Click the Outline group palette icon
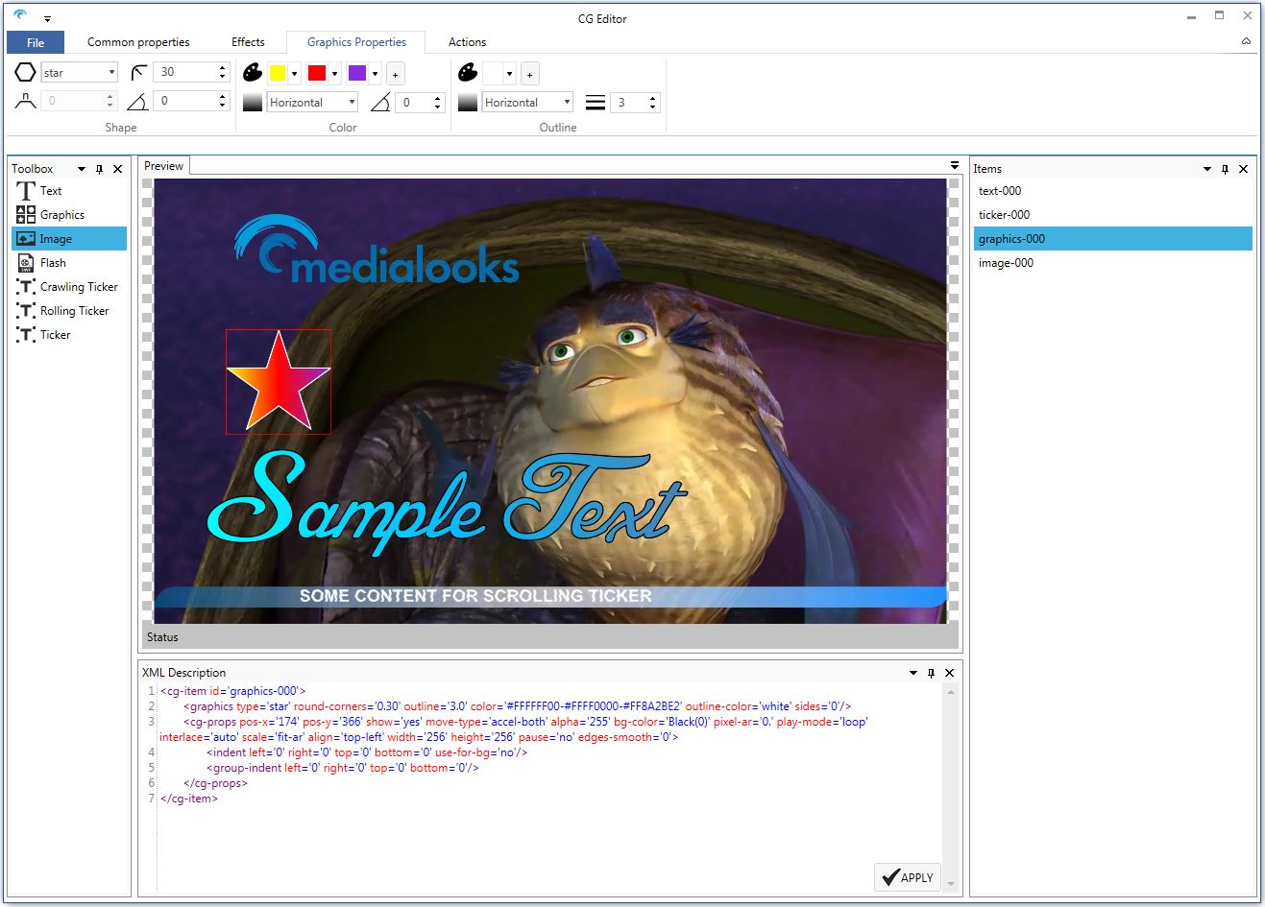The image size is (1265, 907). (468, 73)
